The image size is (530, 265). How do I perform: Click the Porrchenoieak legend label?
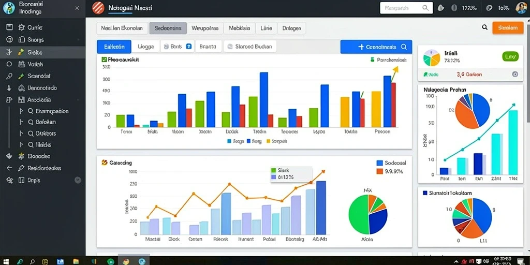tap(391, 60)
